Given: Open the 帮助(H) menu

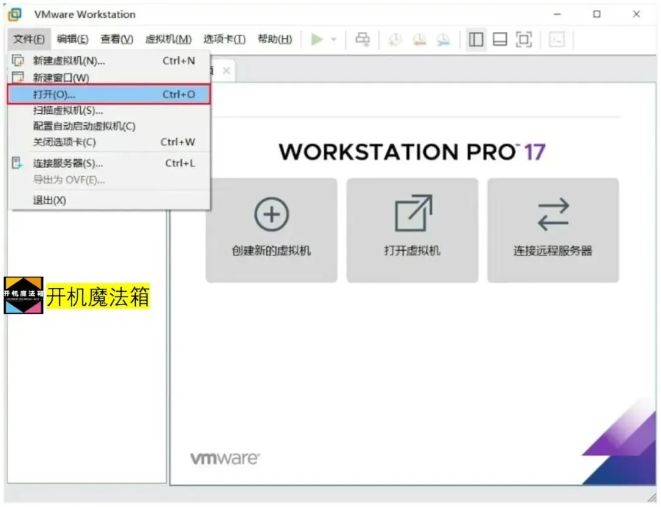Looking at the screenshot, I should pyautogui.click(x=275, y=39).
